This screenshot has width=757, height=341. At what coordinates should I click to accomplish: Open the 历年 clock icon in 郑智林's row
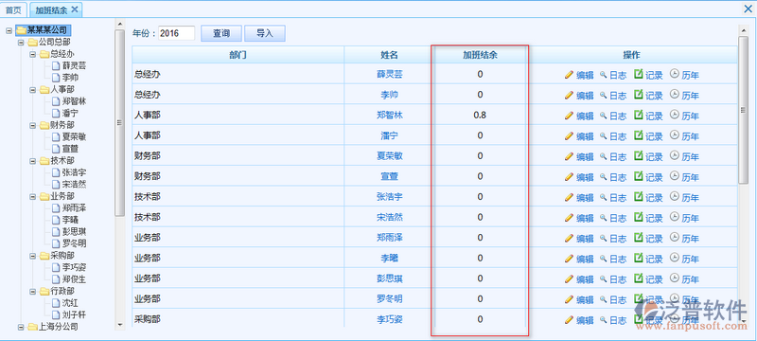(x=675, y=115)
